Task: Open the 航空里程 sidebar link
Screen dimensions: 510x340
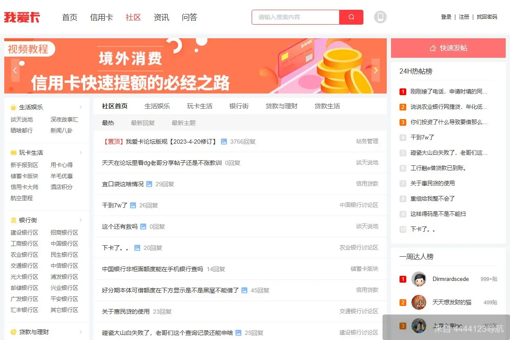Action: click(22, 198)
